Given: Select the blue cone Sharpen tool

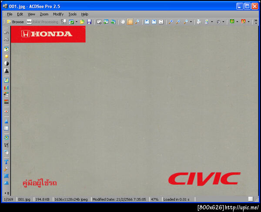Looking at the screenshot, I should (7, 121).
